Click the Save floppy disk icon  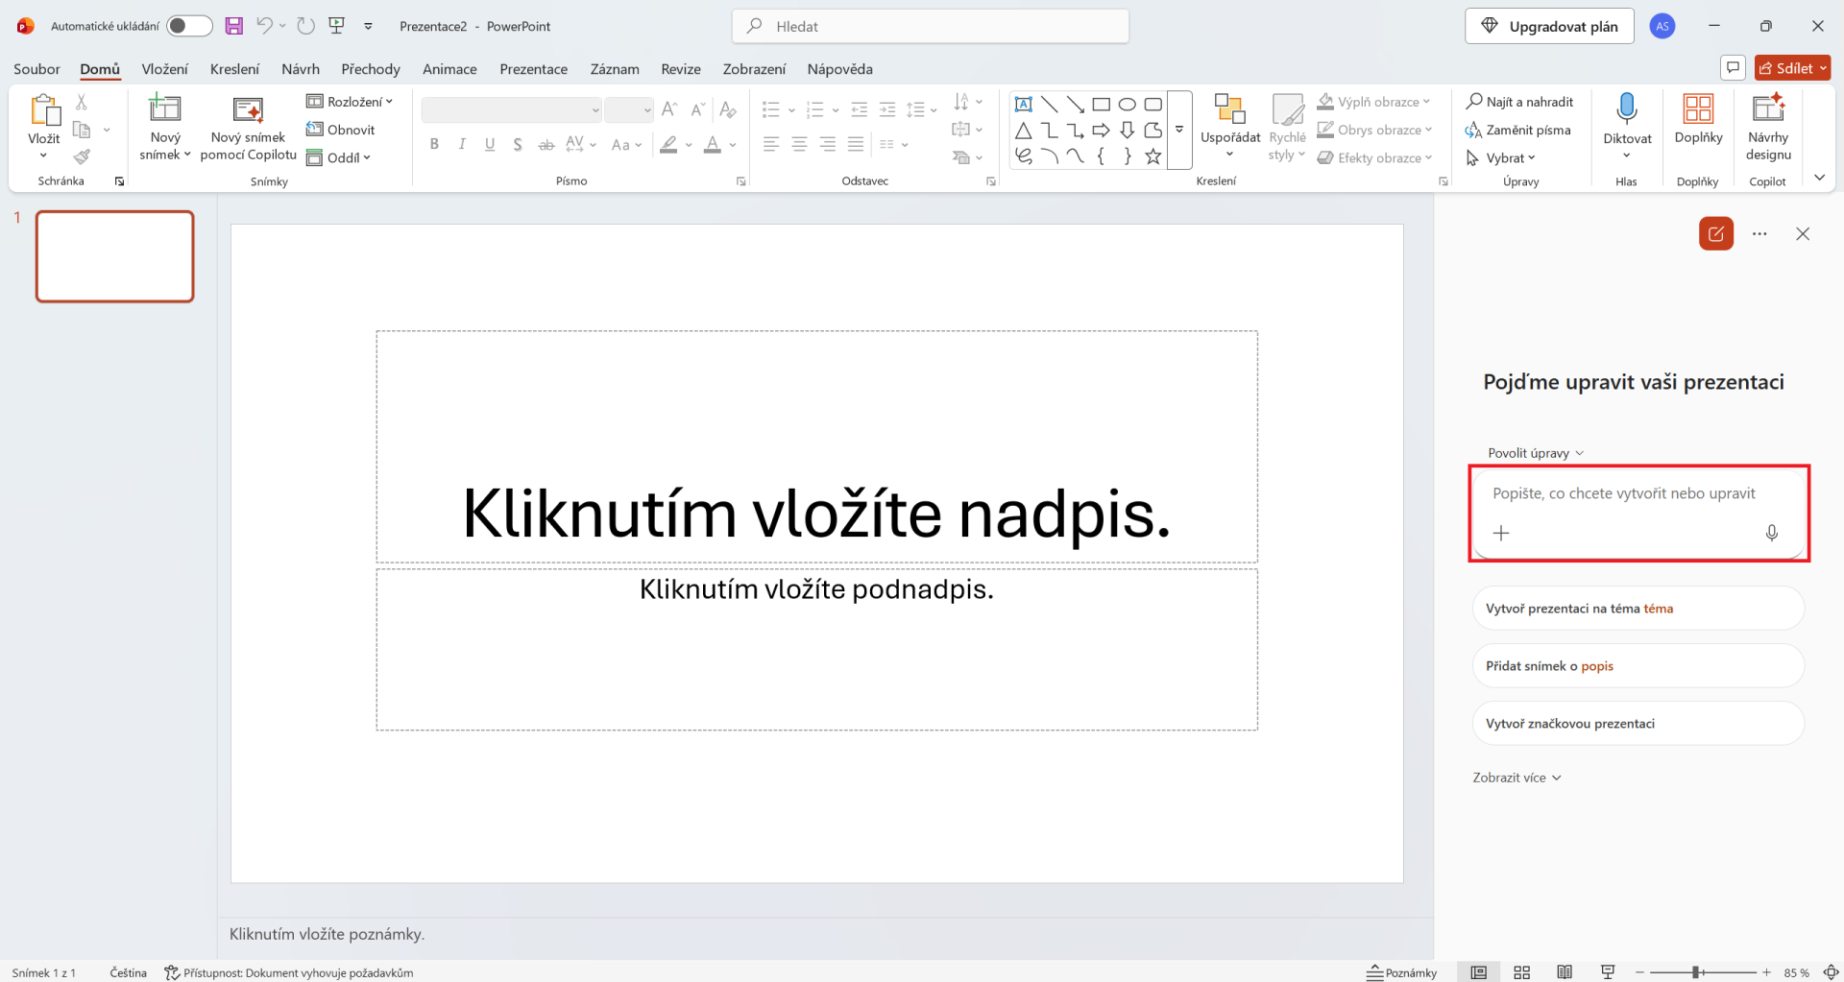[233, 26]
